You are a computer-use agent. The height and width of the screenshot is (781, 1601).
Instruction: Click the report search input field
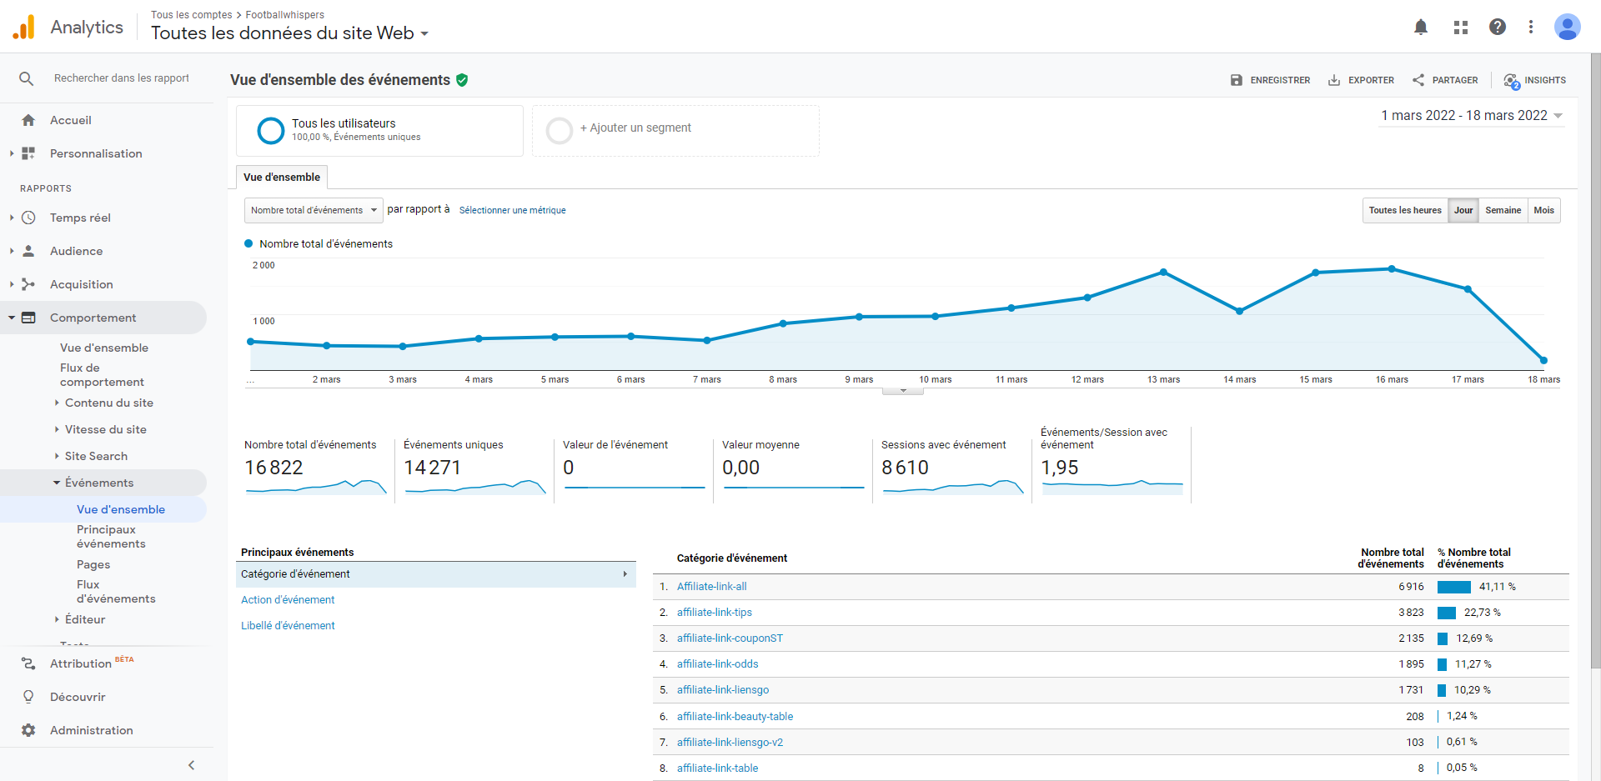click(x=122, y=78)
